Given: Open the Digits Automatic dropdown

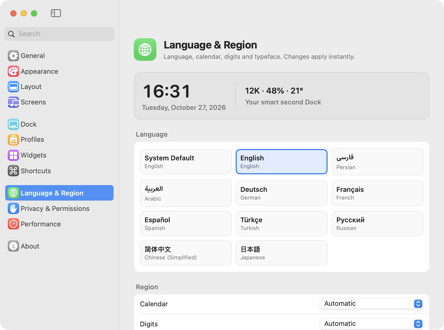Looking at the screenshot, I should [x=371, y=324].
